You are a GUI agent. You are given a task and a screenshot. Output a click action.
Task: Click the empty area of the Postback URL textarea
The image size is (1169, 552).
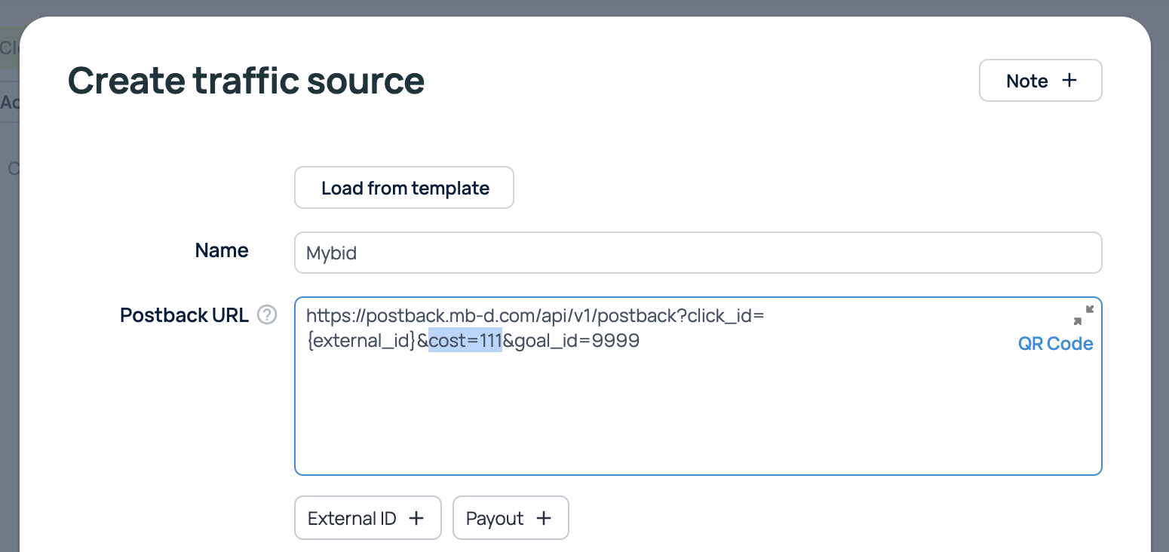(698, 422)
